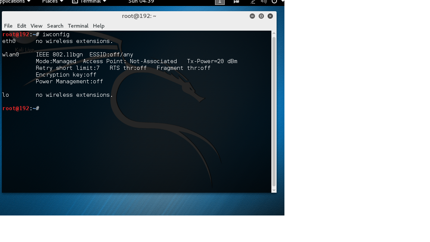Open the View menu

point(36,26)
